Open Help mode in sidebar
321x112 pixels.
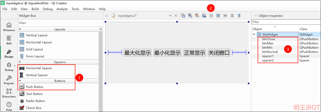[9, 106]
